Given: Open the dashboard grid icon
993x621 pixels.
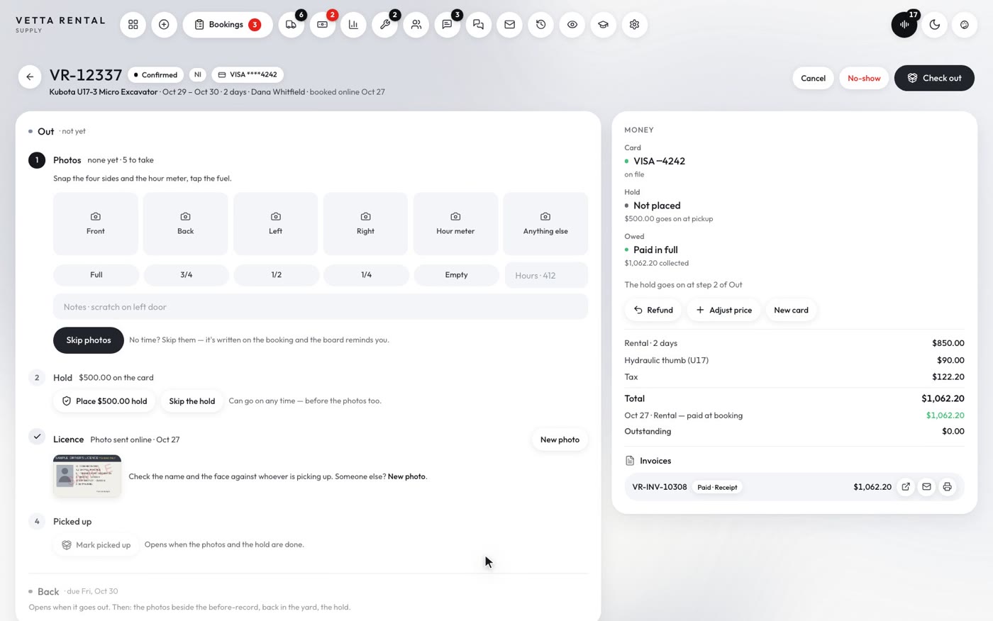Looking at the screenshot, I should (x=133, y=25).
